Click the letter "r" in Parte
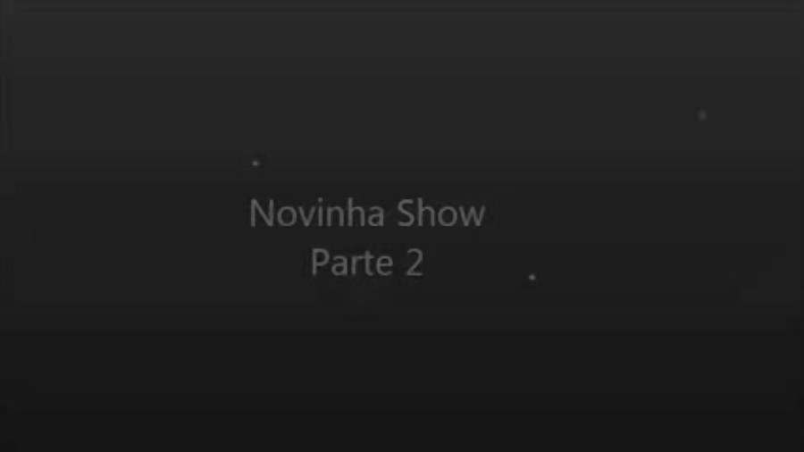 coord(355,266)
